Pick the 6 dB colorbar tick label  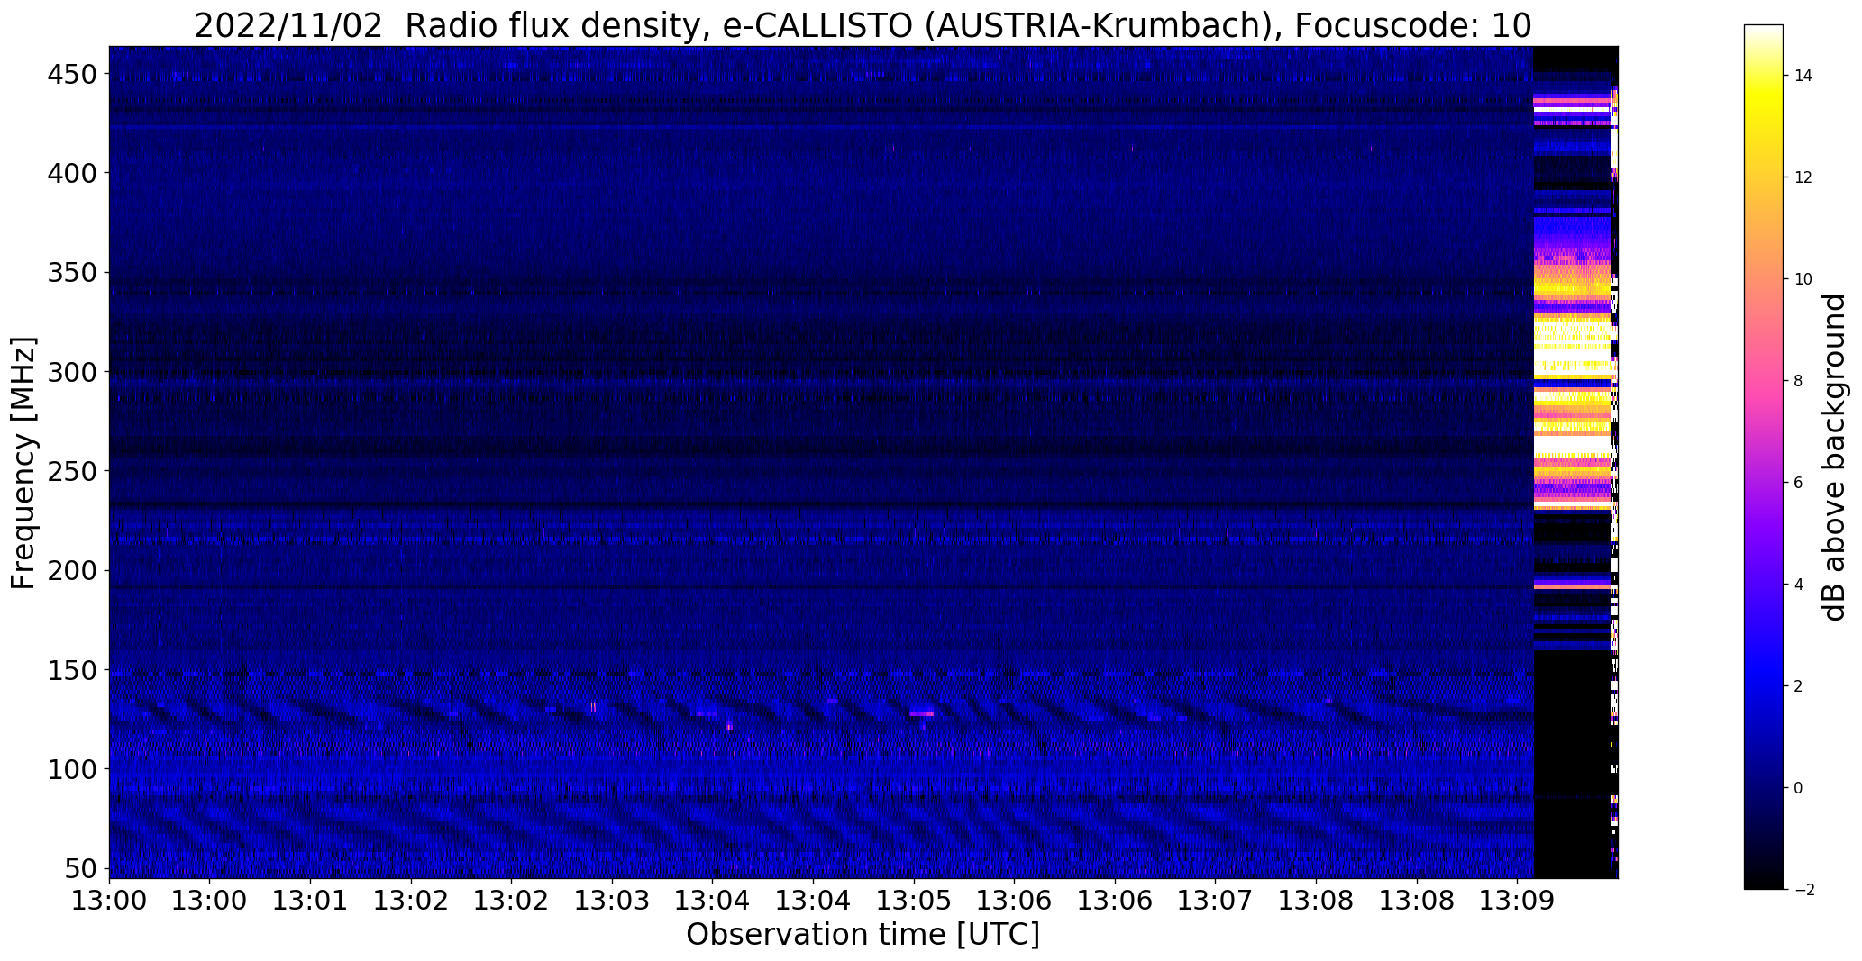pos(1799,483)
